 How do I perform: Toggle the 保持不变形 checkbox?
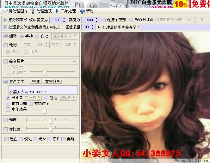click(x=103, y=20)
